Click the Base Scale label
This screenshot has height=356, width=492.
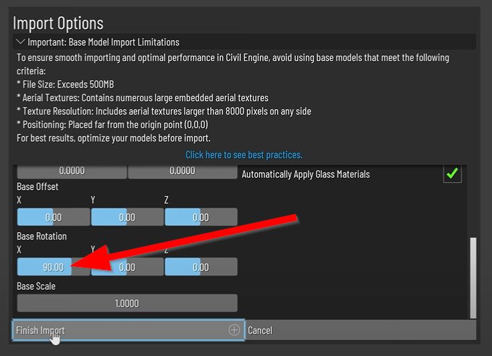[x=35, y=286]
